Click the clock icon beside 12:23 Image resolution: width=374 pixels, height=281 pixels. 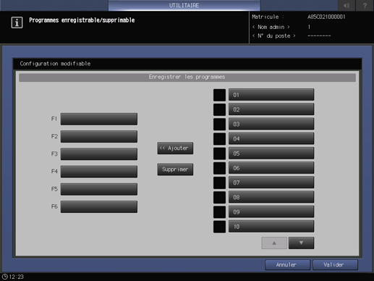(5, 277)
